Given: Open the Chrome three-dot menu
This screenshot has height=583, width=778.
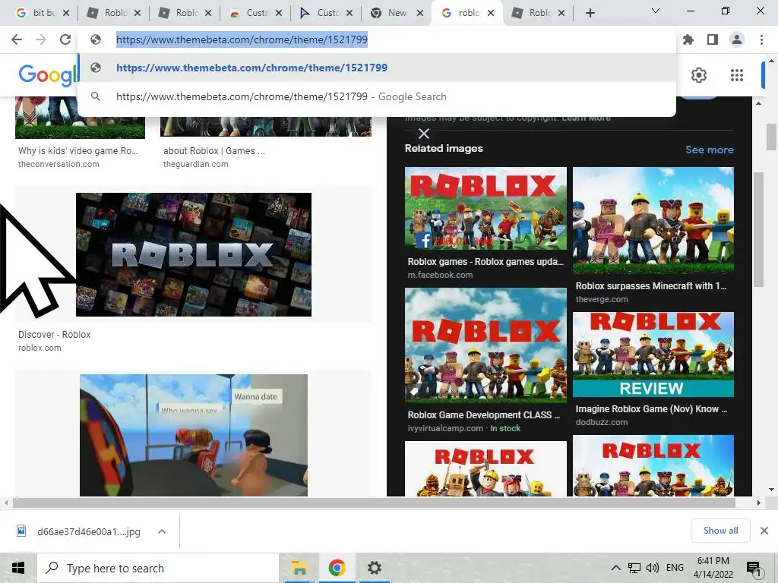Looking at the screenshot, I should [761, 39].
